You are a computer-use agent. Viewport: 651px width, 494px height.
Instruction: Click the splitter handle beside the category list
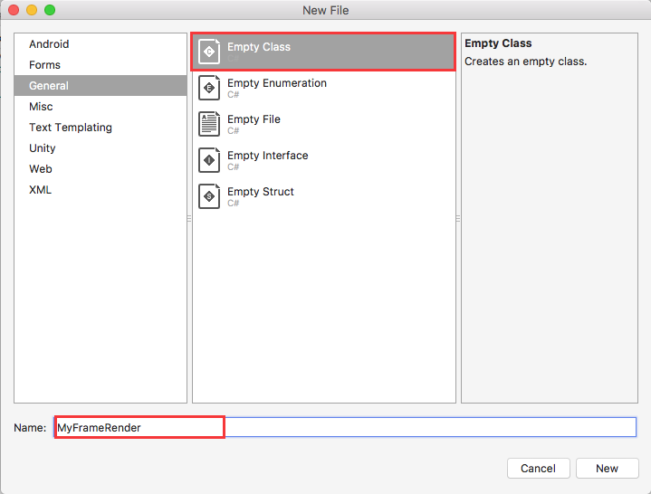pos(189,218)
